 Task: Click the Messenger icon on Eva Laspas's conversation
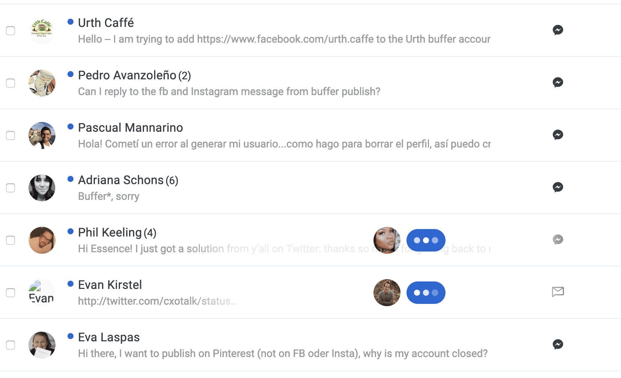558,345
